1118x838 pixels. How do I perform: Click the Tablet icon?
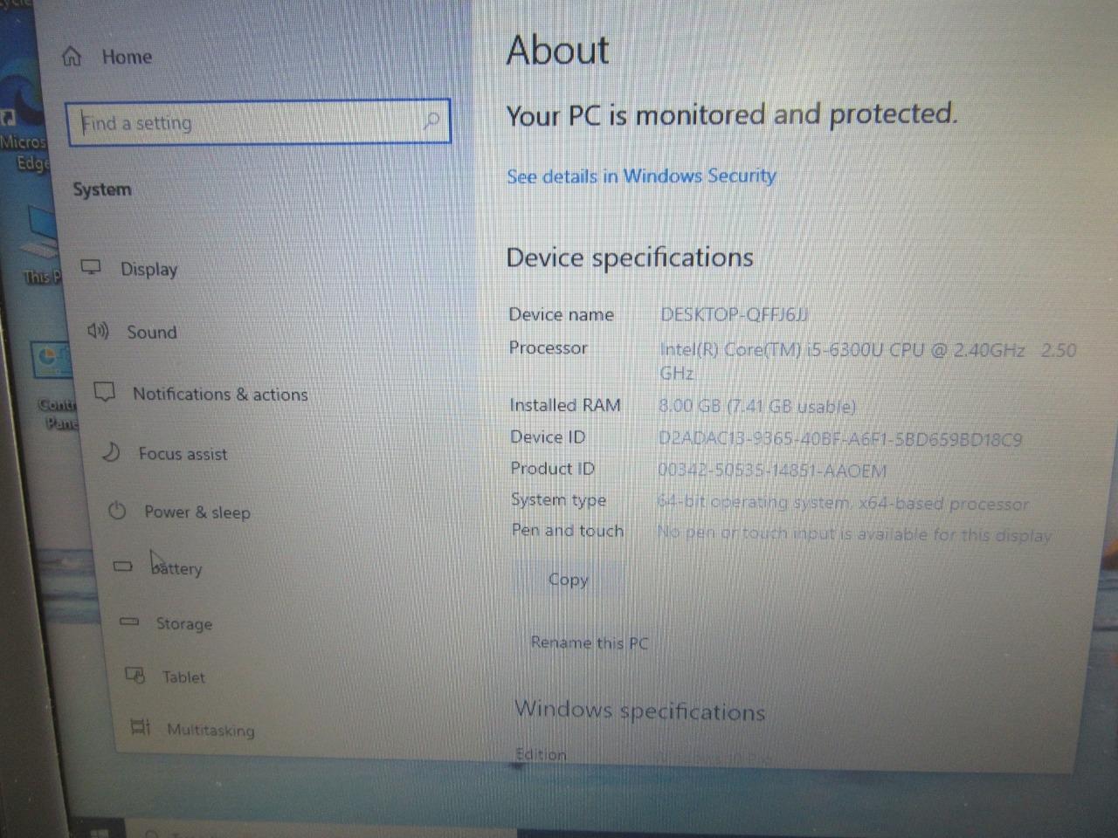(135, 675)
